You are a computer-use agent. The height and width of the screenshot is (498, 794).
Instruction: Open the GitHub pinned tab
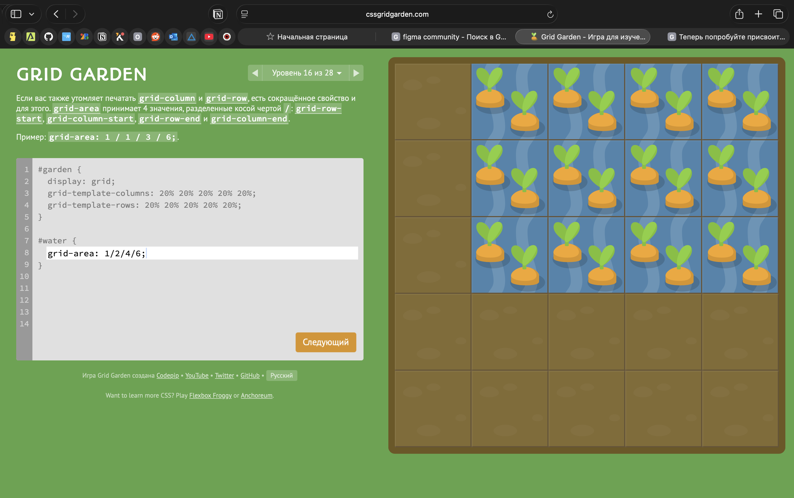coord(48,37)
